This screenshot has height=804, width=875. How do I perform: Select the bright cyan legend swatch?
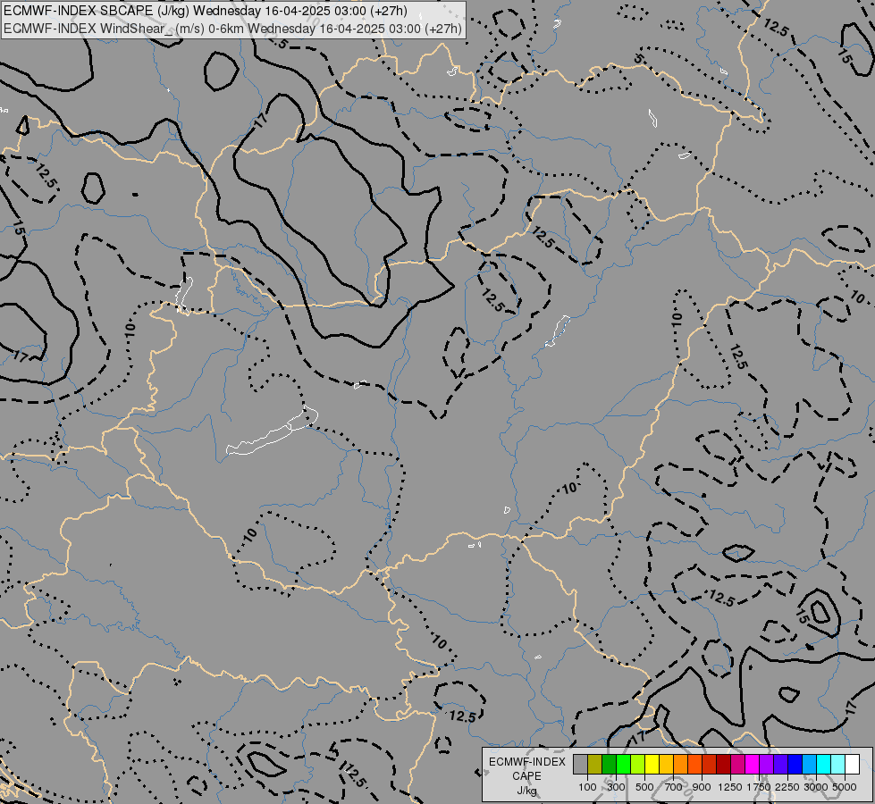click(824, 764)
